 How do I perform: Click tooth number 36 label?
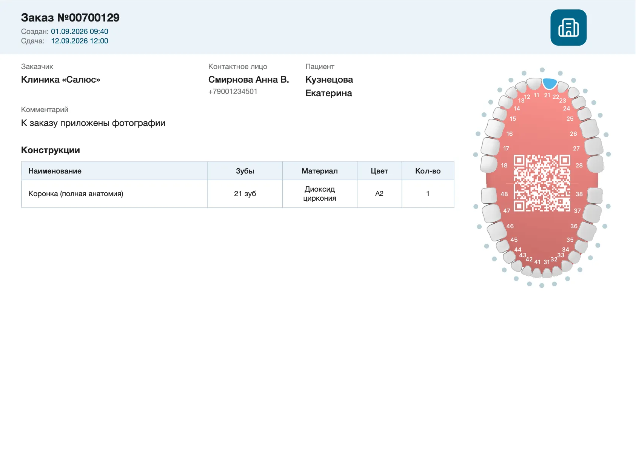[x=574, y=226]
